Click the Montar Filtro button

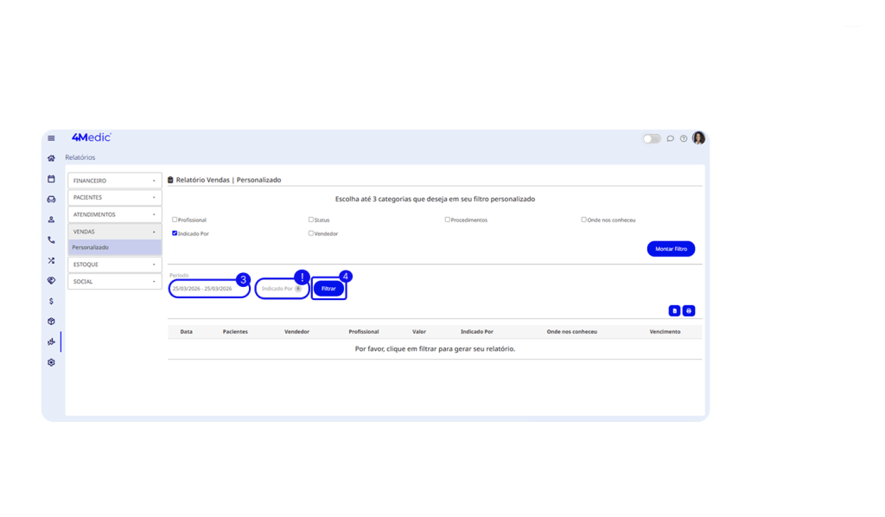(x=670, y=249)
